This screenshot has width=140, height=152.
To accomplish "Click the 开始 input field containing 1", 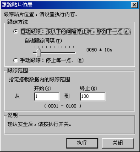I will point(47,97).
